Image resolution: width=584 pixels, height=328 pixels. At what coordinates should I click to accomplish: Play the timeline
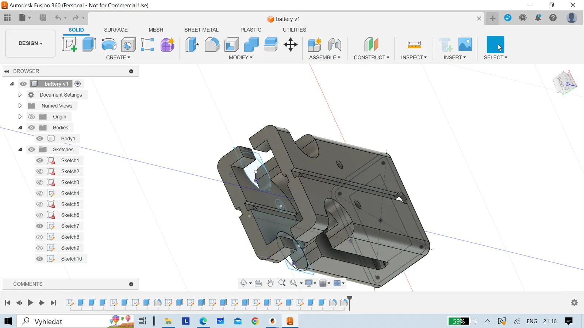[x=30, y=302]
